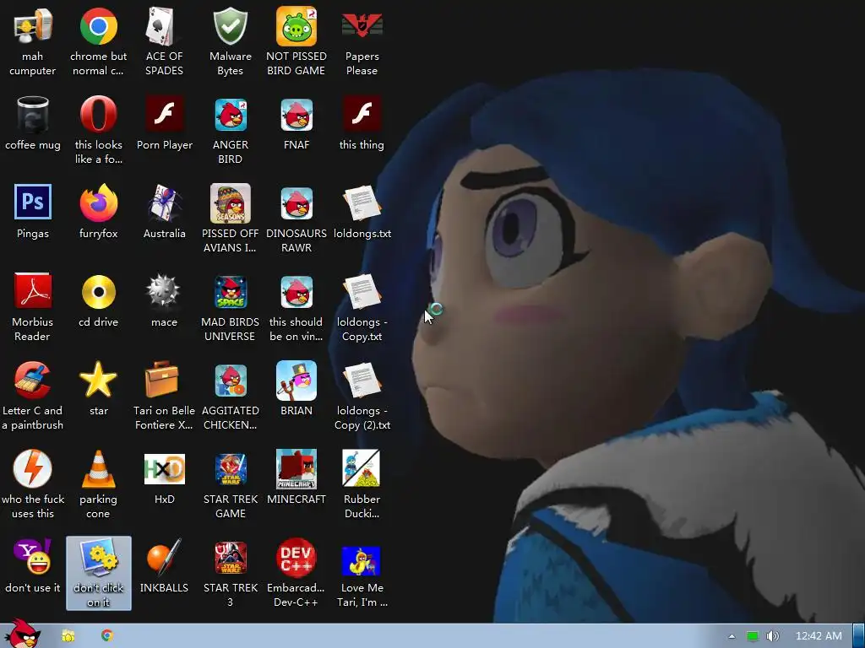Select the 'furryfox' Firefox icon
Image resolution: width=865 pixels, height=648 pixels.
coord(98,203)
